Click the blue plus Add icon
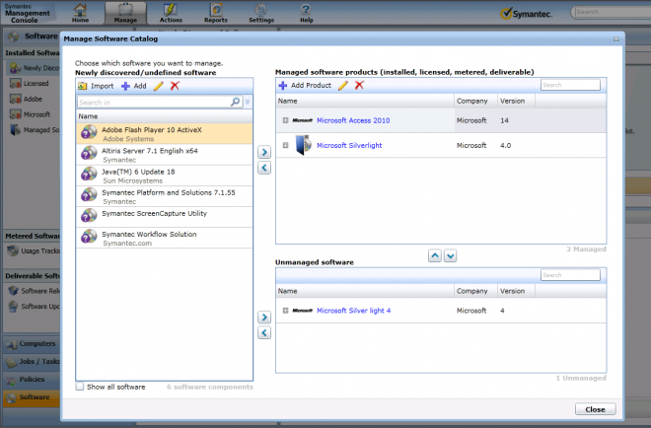 (125, 86)
